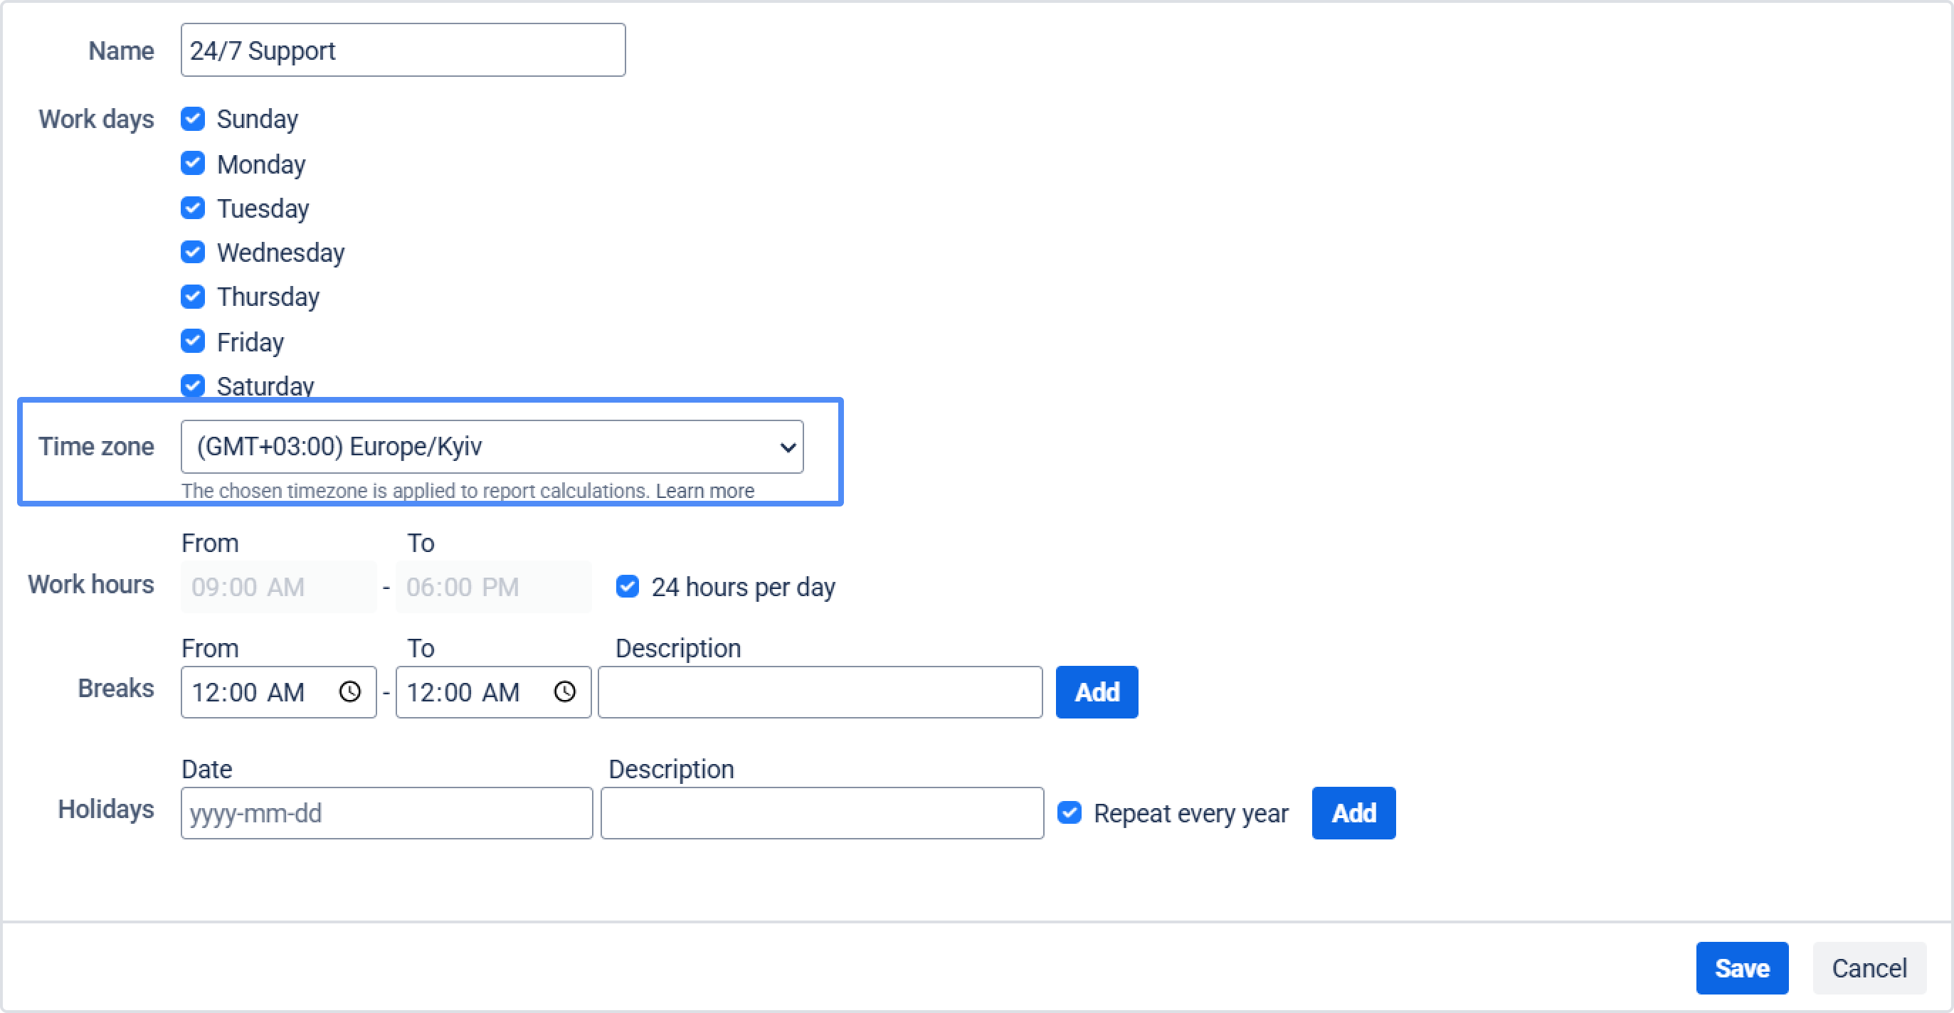Toggle the Repeat every year checkbox
Image resolution: width=1954 pixels, height=1013 pixels.
[1070, 813]
